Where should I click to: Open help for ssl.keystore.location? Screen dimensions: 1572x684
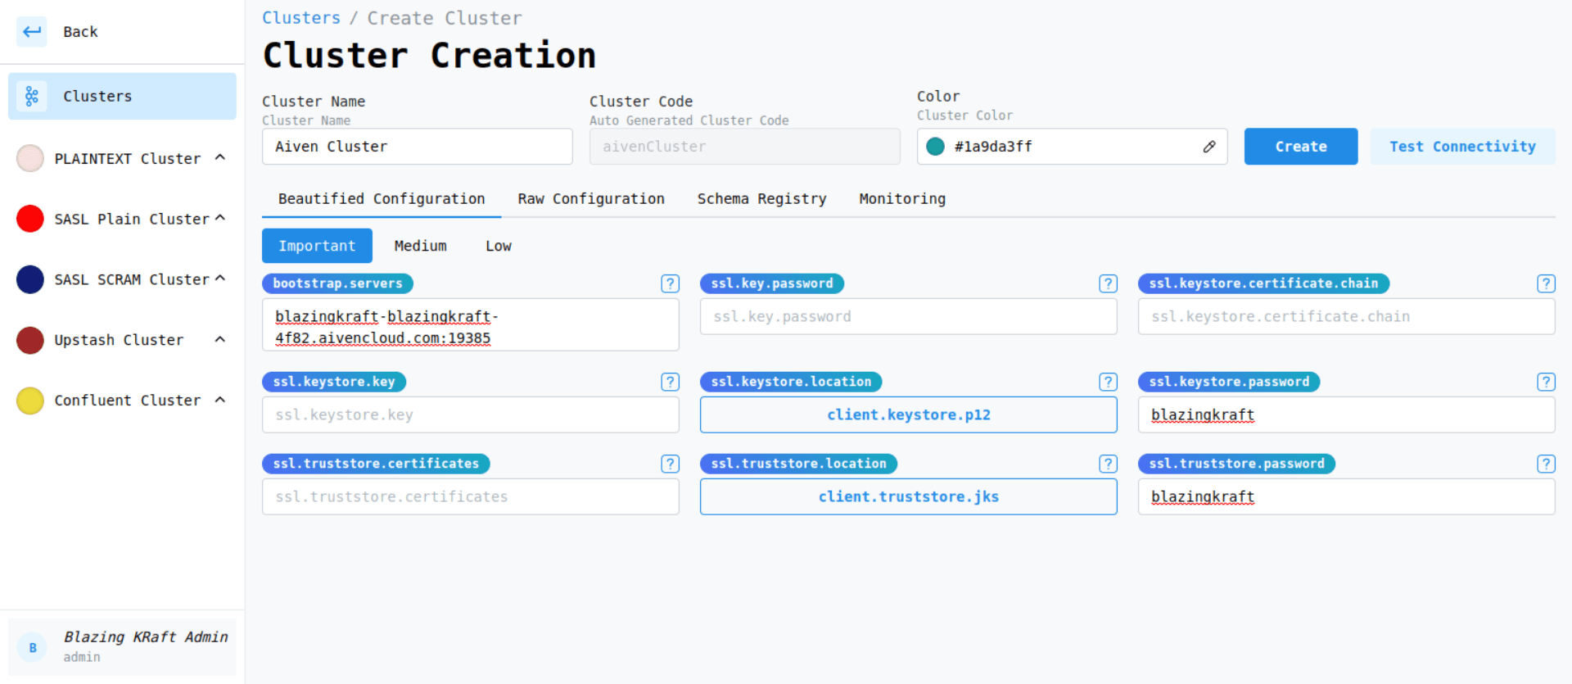pyautogui.click(x=1108, y=382)
